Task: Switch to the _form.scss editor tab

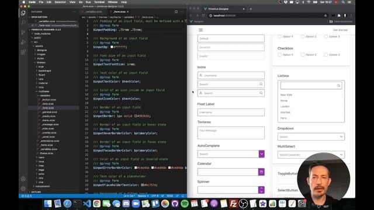Action: tap(119, 12)
